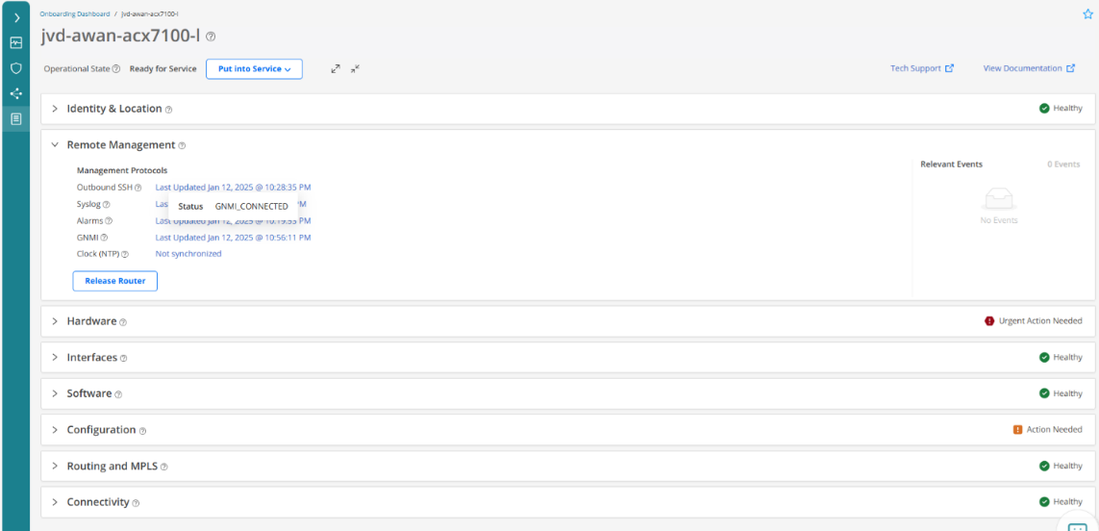Click the Healthy status of Routing and MPLS
The image size is (1099, 531).
[1061, 466]
